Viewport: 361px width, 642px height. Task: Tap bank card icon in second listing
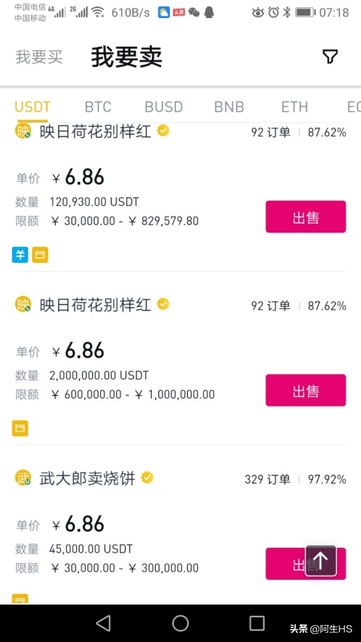(x=20, y=428)
